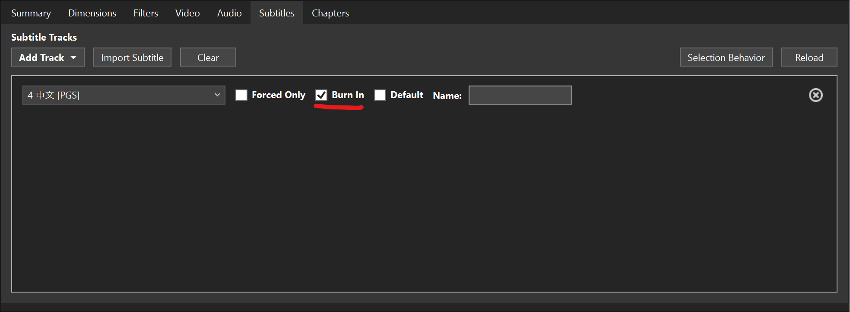Switch to the Audio tab

pos(229,13)
